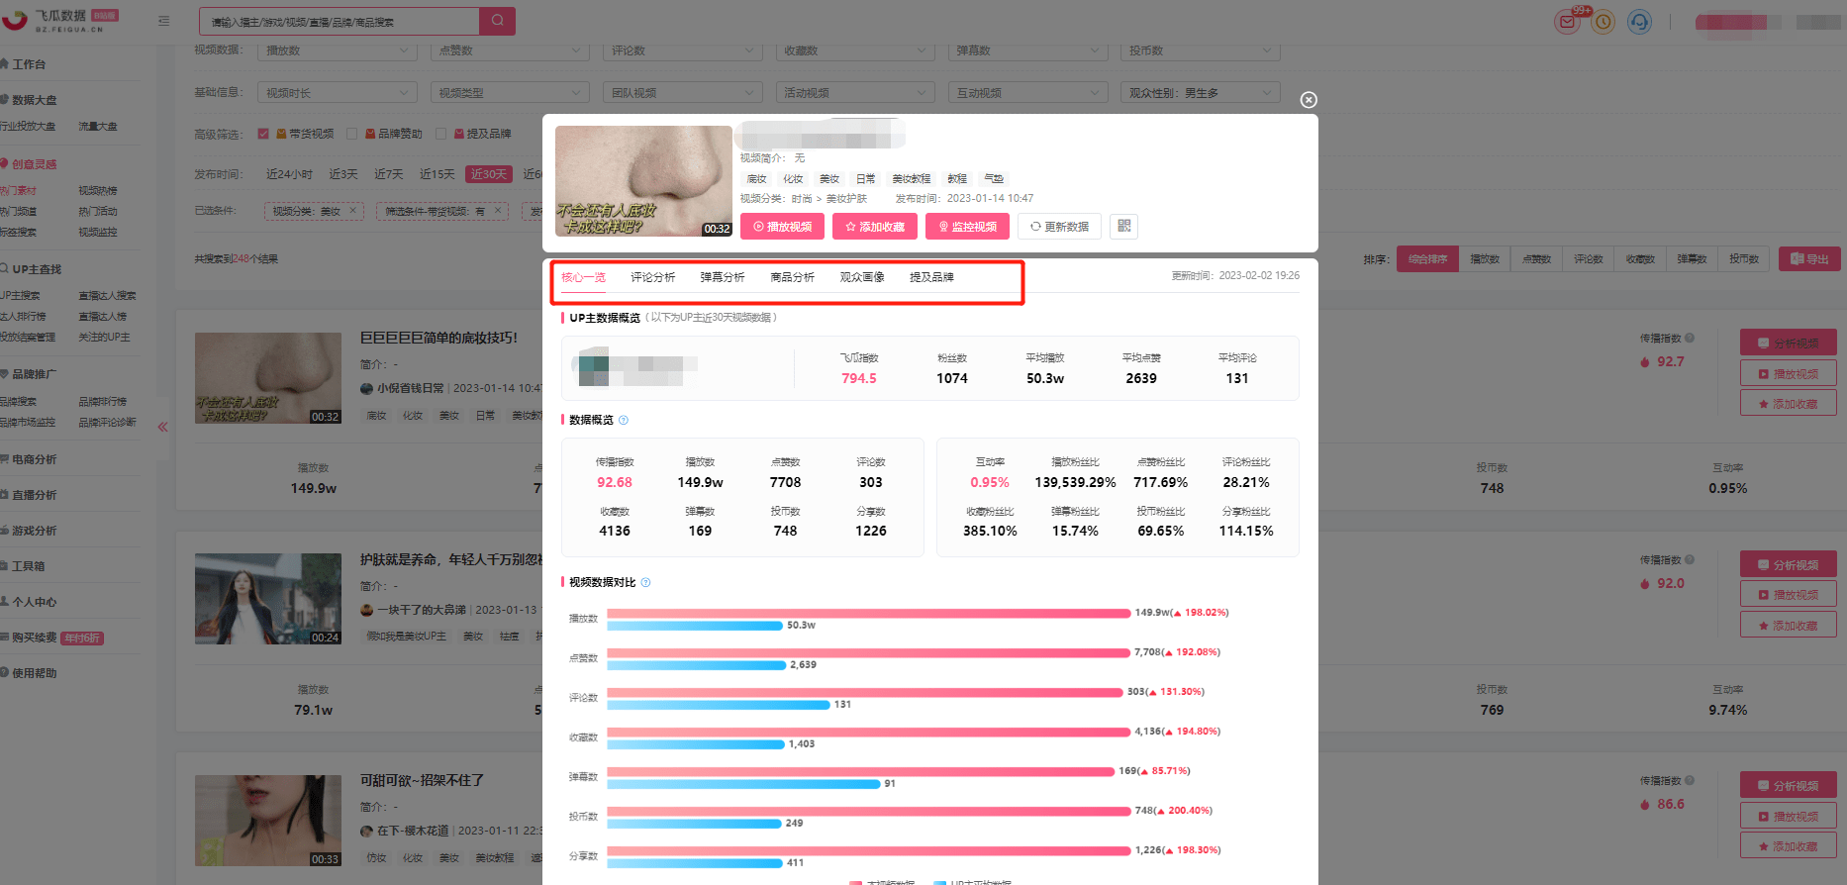Viewport: 1847px width, 885px height.
Task: Click the double-chevron sidebar collapse arrow
Action: (163, 428)
